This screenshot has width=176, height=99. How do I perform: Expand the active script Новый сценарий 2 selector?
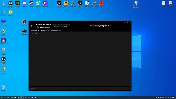[60, 27]
